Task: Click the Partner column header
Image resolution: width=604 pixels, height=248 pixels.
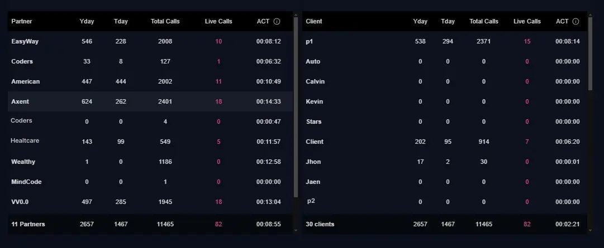Action: click(x=22, y=22)
